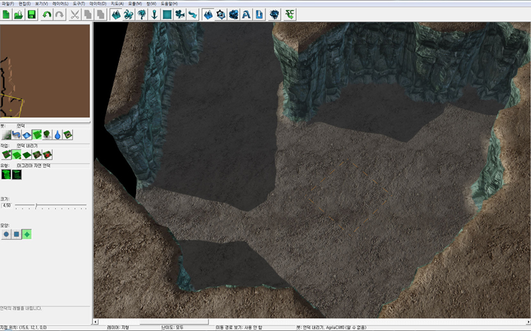Choose the Same Level cliff operation

point(27,155)
